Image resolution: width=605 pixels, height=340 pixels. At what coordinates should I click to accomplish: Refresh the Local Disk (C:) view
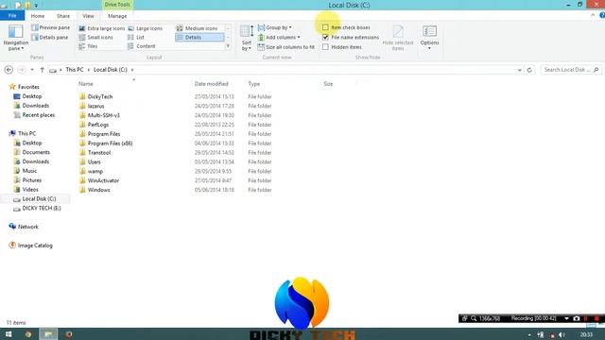pyautogui.click(x=529, y=70)
